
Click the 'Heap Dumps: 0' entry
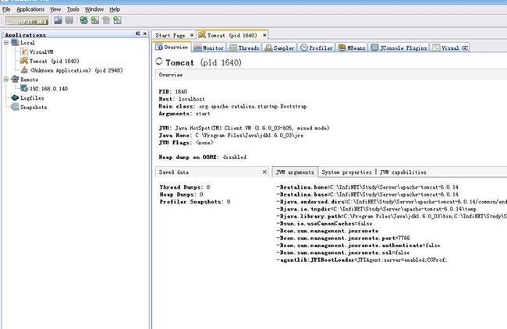point(182,195)
